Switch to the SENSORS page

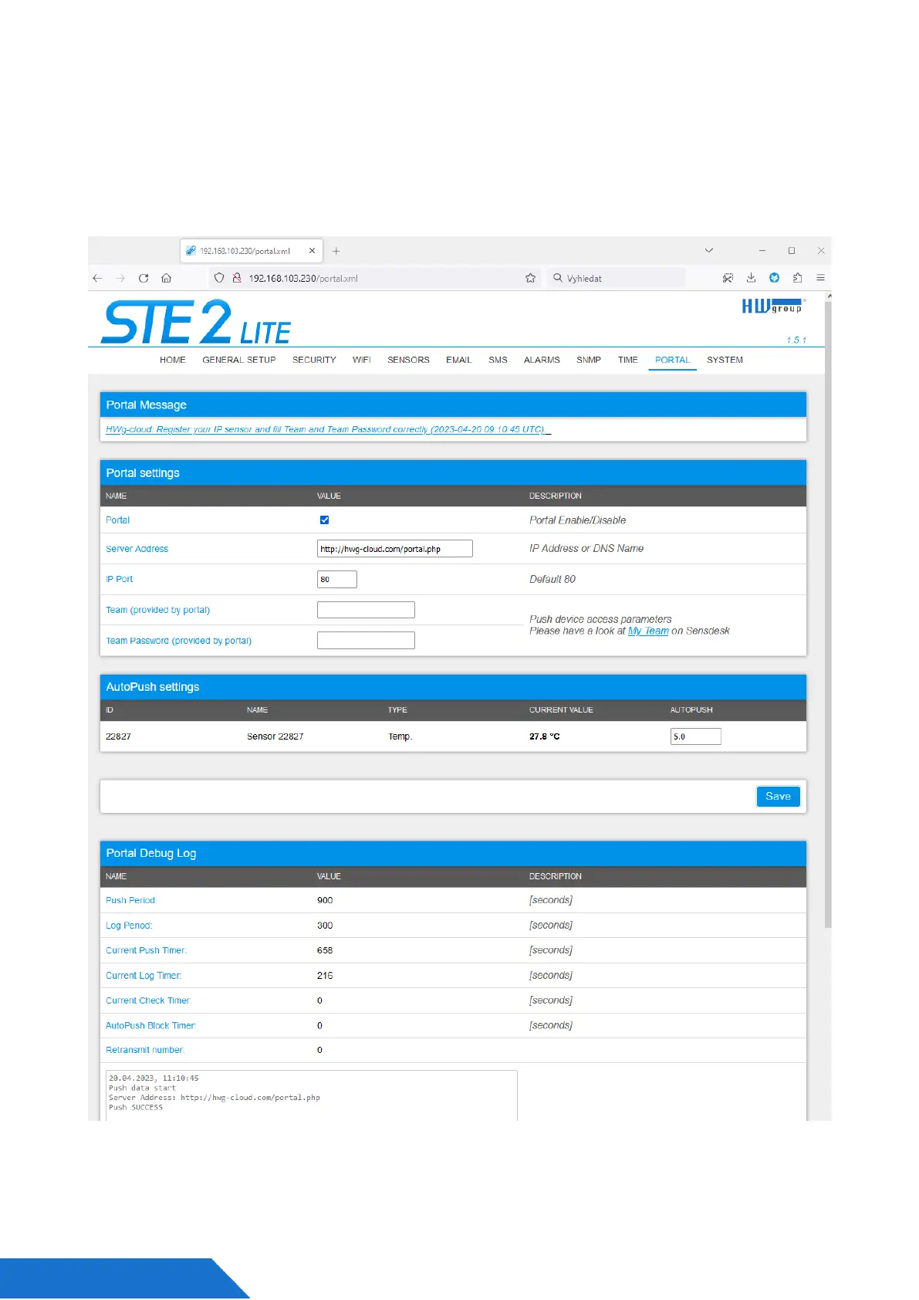tap(408, 361)
